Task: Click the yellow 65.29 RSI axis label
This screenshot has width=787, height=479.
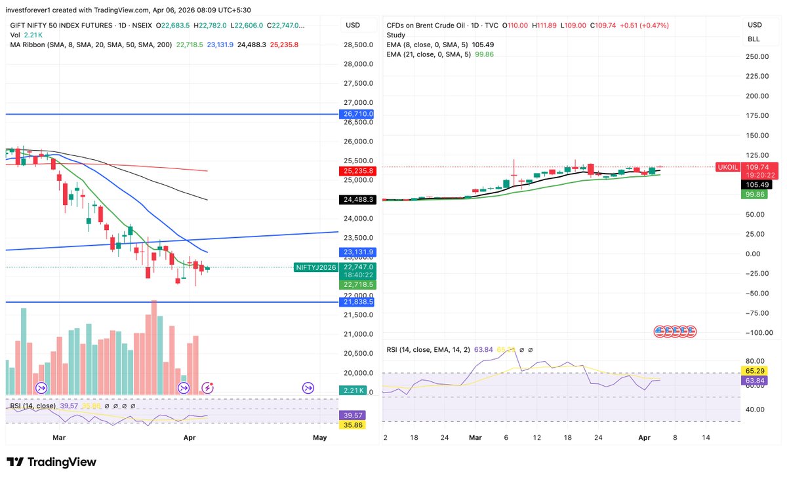Action: pyautogui.click(x=754, y=370)
